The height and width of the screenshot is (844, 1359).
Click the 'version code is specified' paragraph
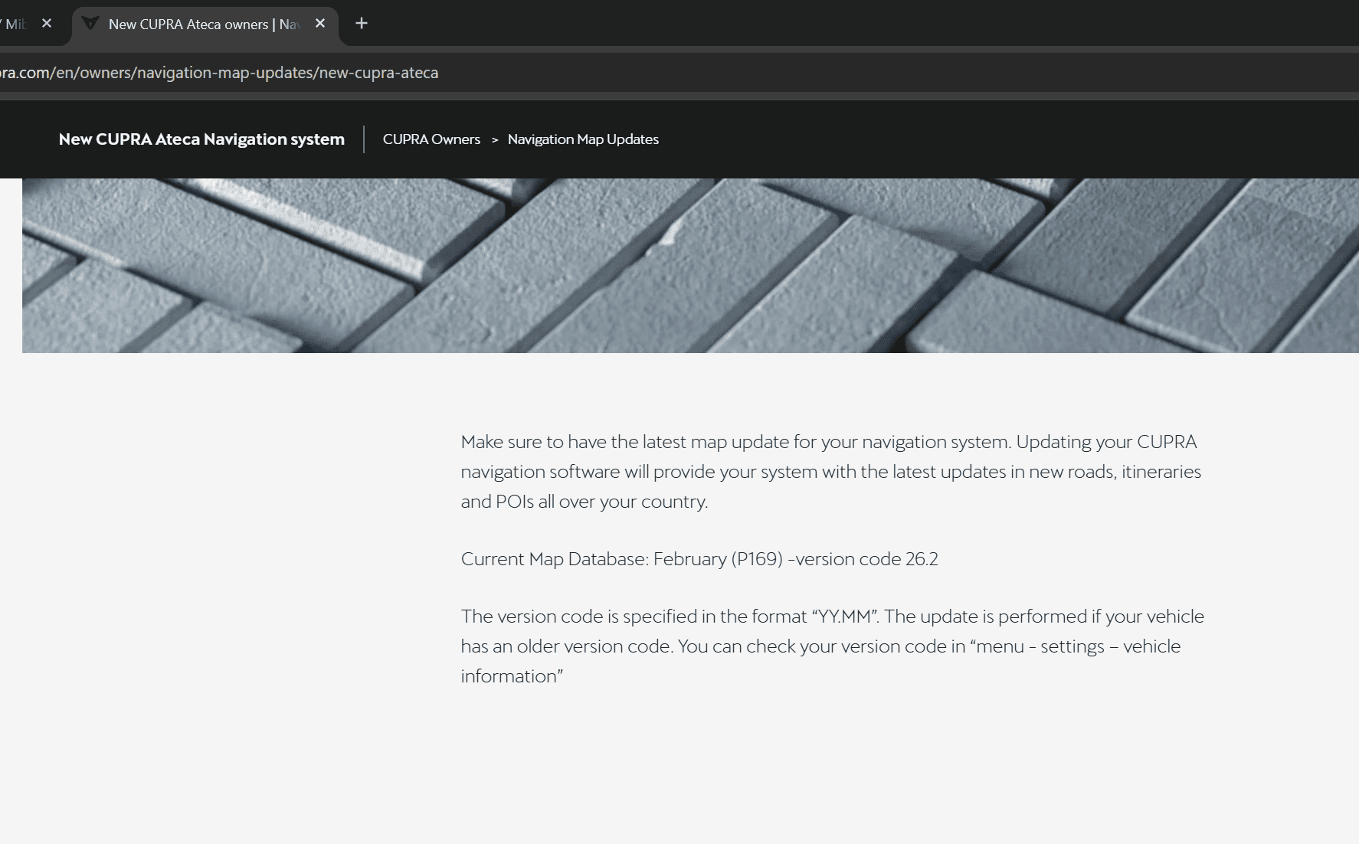click(x=833, y=646)
